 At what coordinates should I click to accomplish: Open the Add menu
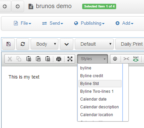pos(124,23)
